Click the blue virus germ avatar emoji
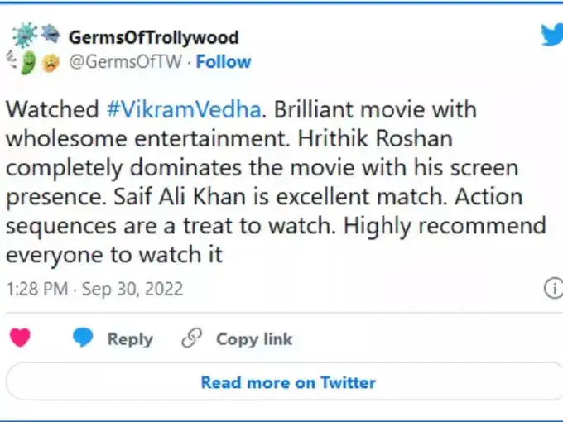The height and width of the screenshot is (422, 563). point(23,36)
